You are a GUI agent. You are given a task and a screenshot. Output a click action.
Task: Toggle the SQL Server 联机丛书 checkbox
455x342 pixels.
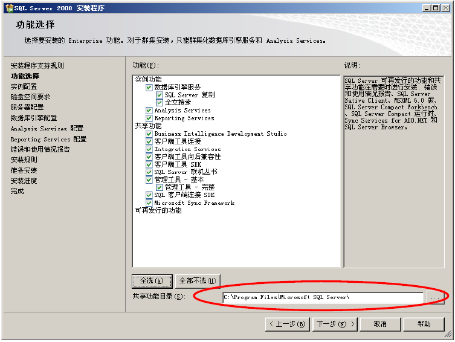(x=149, y=172)
